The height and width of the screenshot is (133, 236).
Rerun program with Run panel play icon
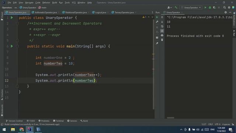coord(157,17)
